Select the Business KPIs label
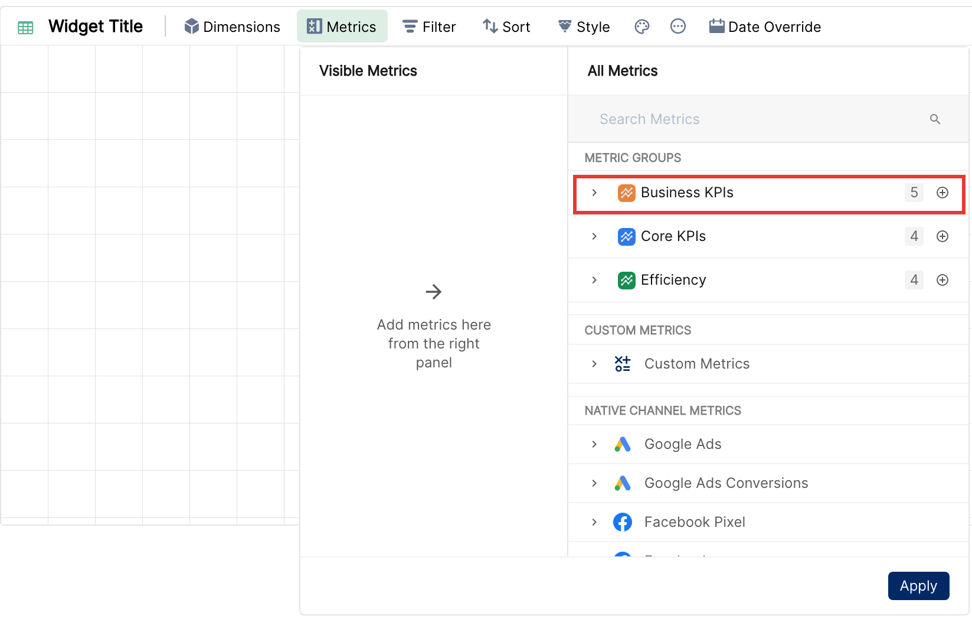 click(x=687, y=193)
